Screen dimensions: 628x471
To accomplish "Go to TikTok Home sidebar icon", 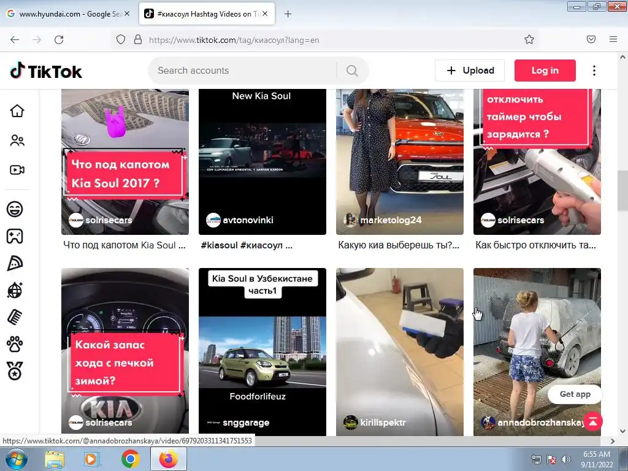I will tap(17, 111).
